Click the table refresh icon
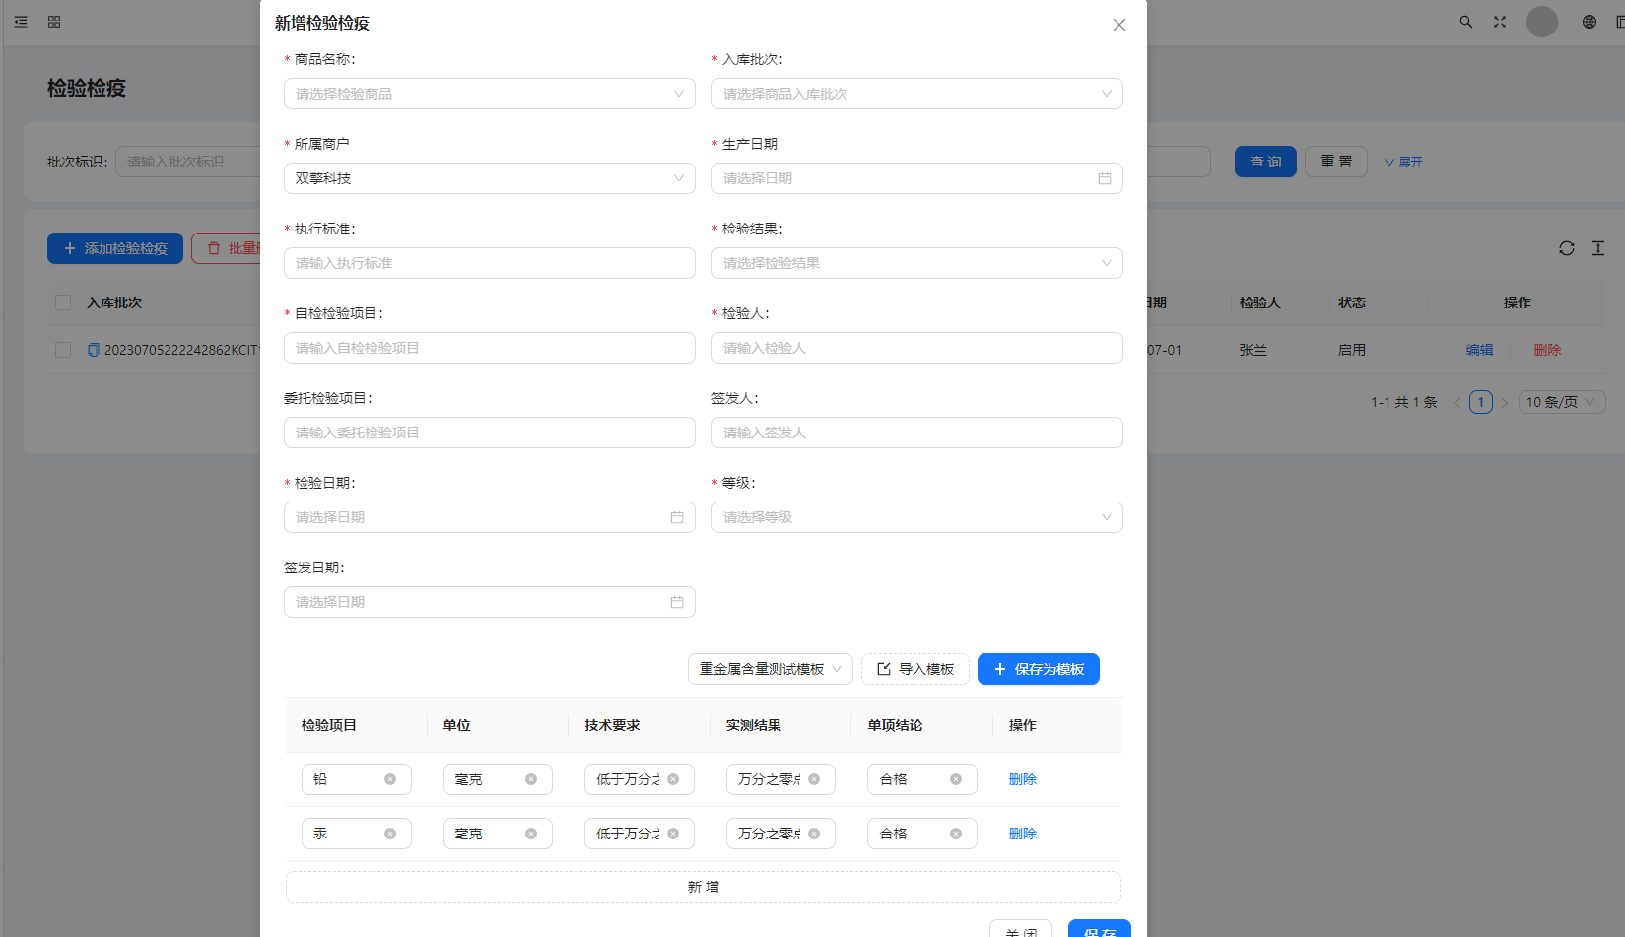 click(x=1567, y=248)
